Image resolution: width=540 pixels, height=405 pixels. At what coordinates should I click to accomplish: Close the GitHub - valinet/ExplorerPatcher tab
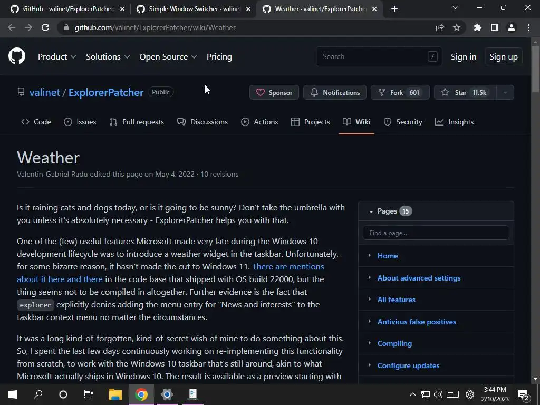pos(122,9)
